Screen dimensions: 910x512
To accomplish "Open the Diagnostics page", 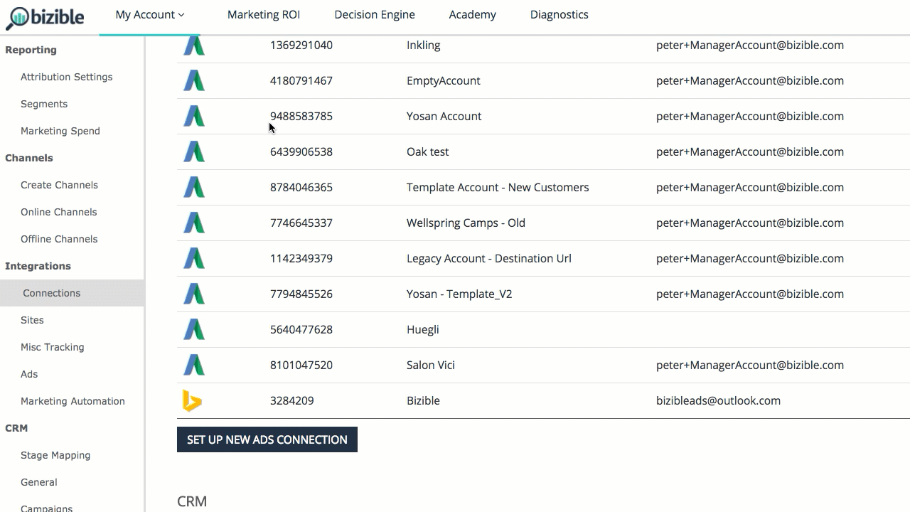I will click(x=559, y=14).
